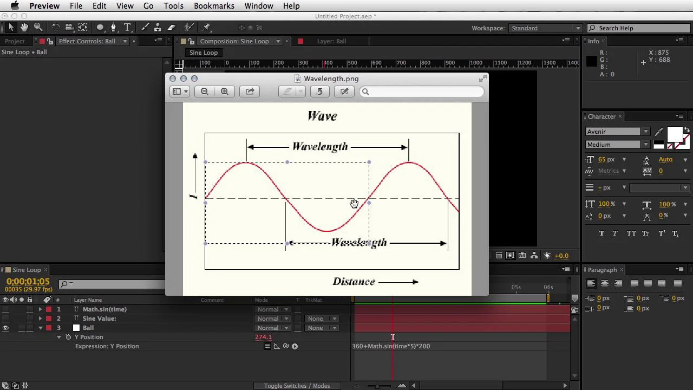Open the Avenir font family dropdown
Image resolution: width=693 pixels, height=390 pixels.
point(617,132)
